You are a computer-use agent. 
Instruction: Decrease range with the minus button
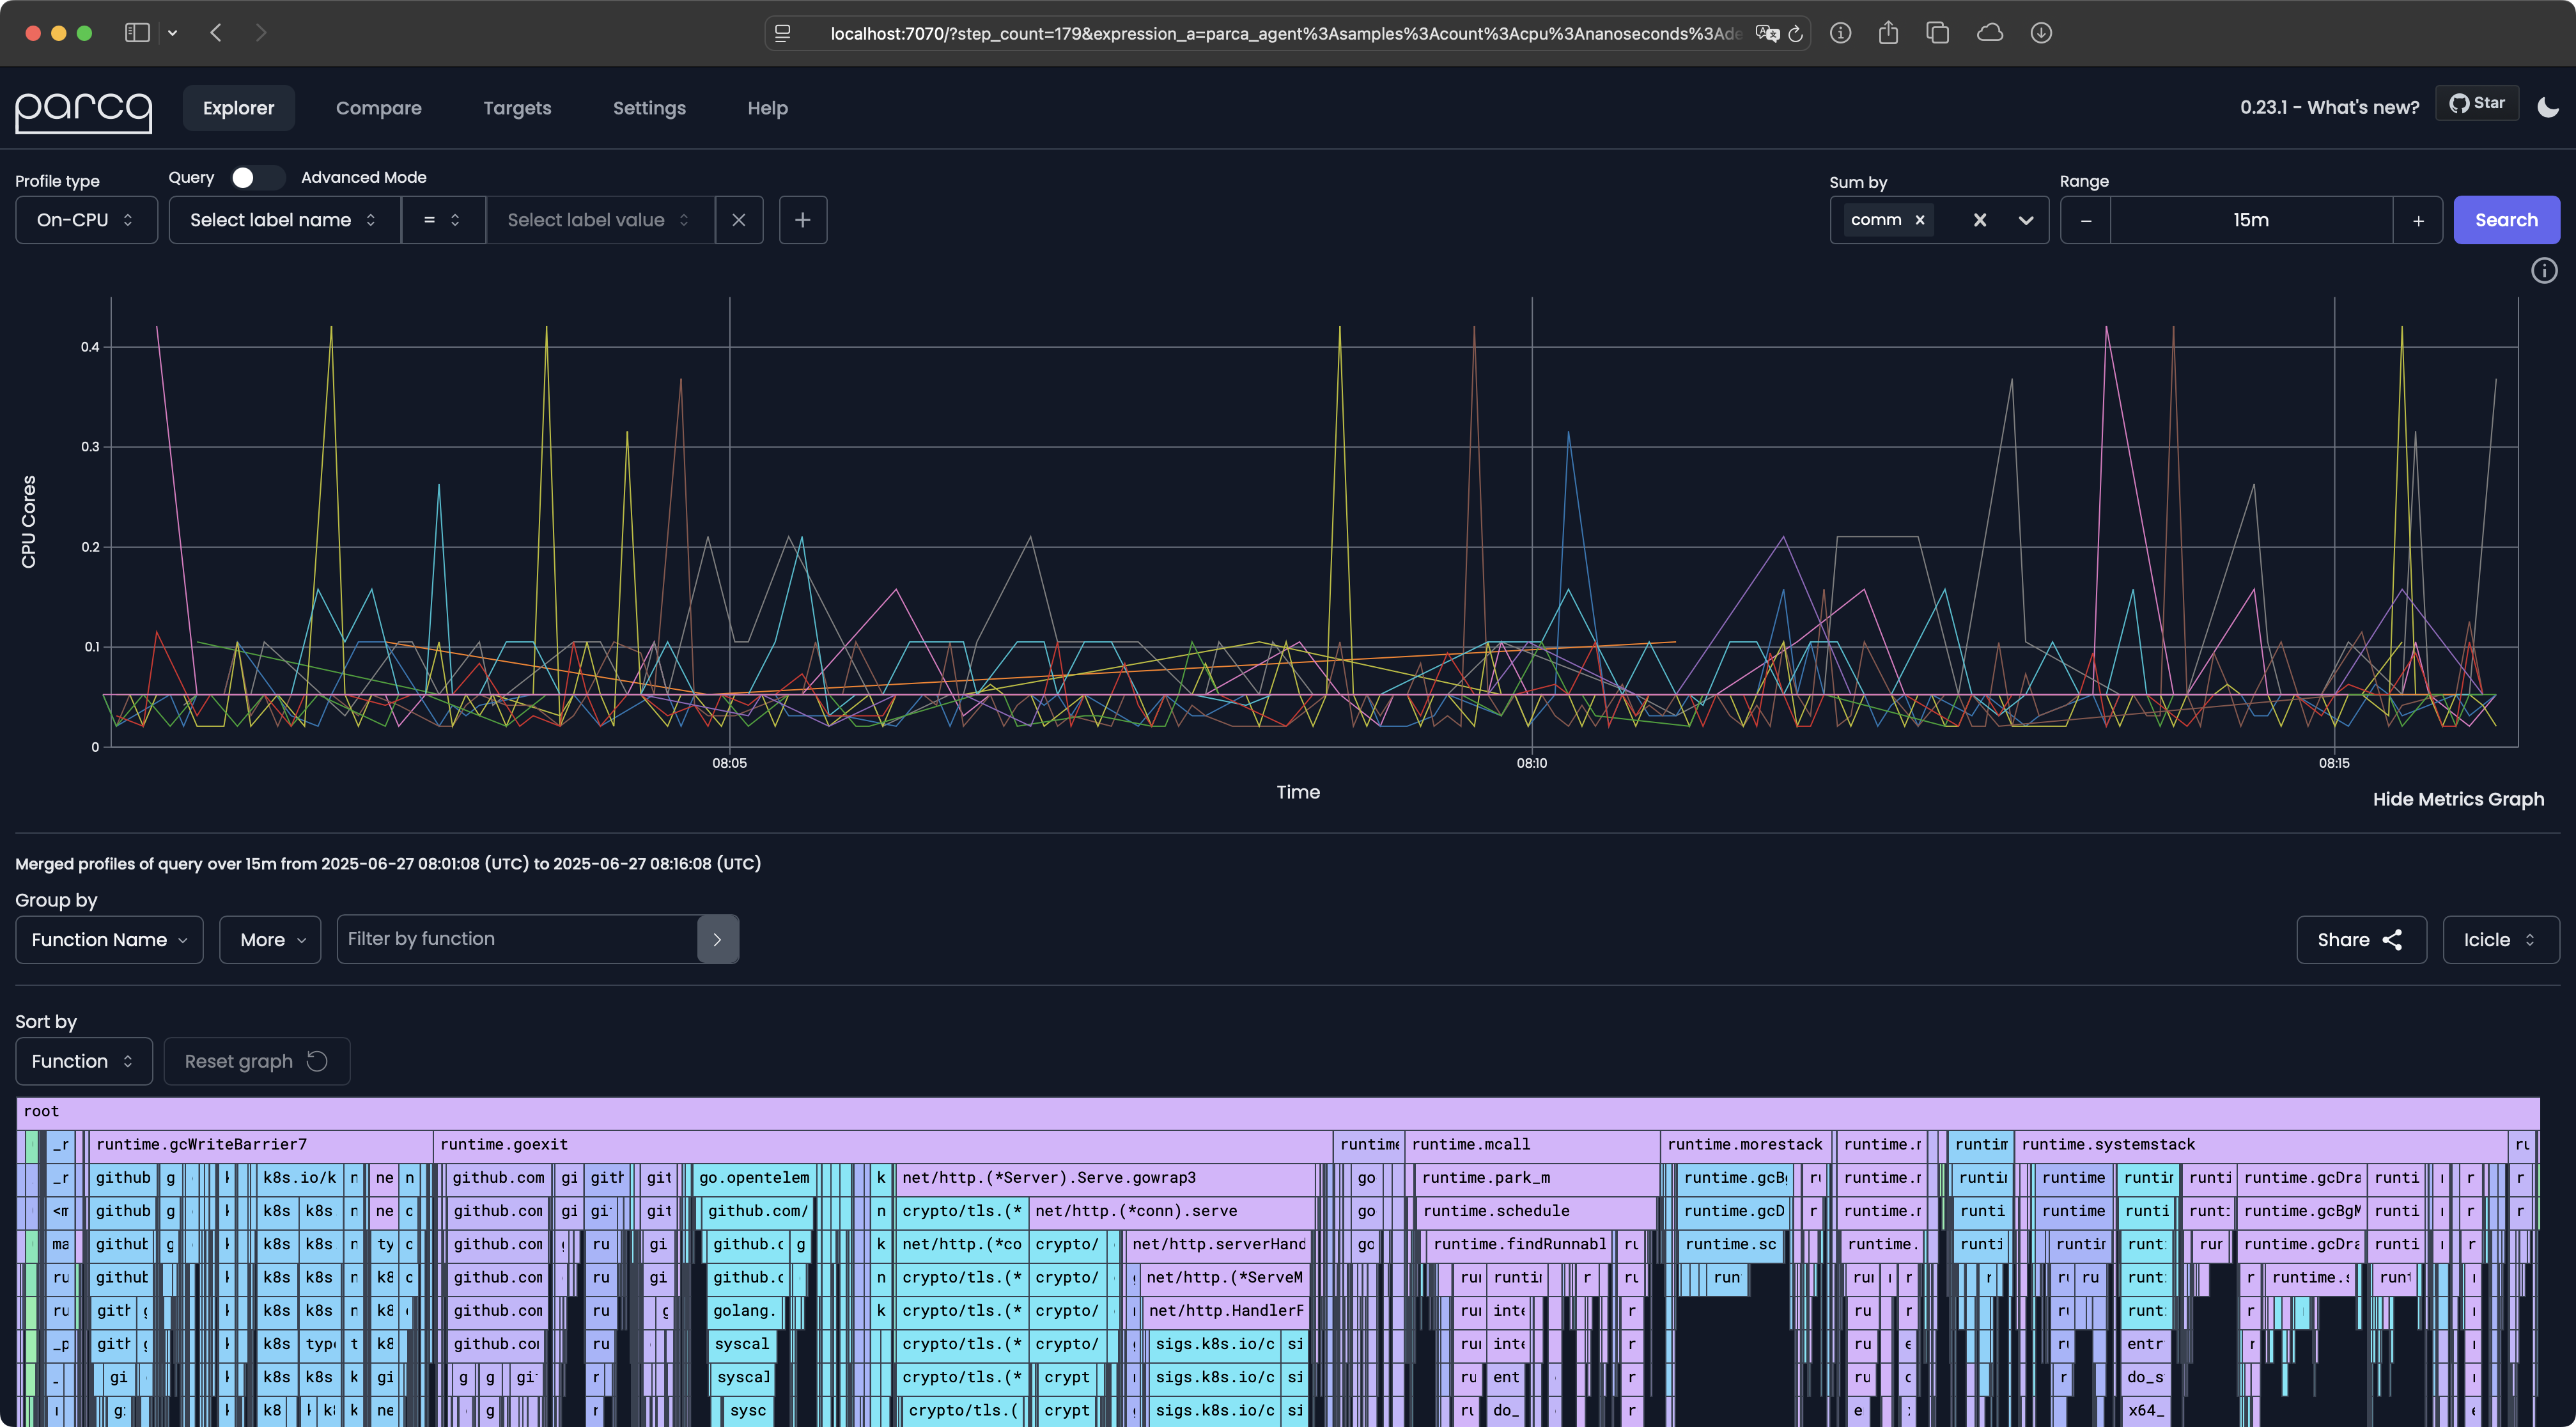pos(2086,220)
